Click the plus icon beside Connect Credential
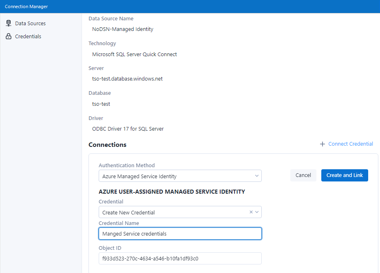Screen dimensions: 380x273 [x=323, y=144]
